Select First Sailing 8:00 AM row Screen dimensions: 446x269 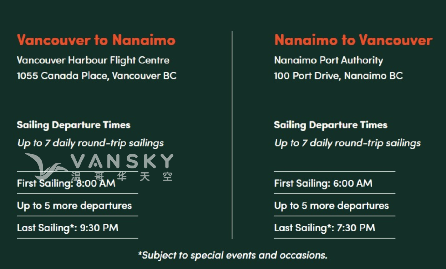click(77, 183)
